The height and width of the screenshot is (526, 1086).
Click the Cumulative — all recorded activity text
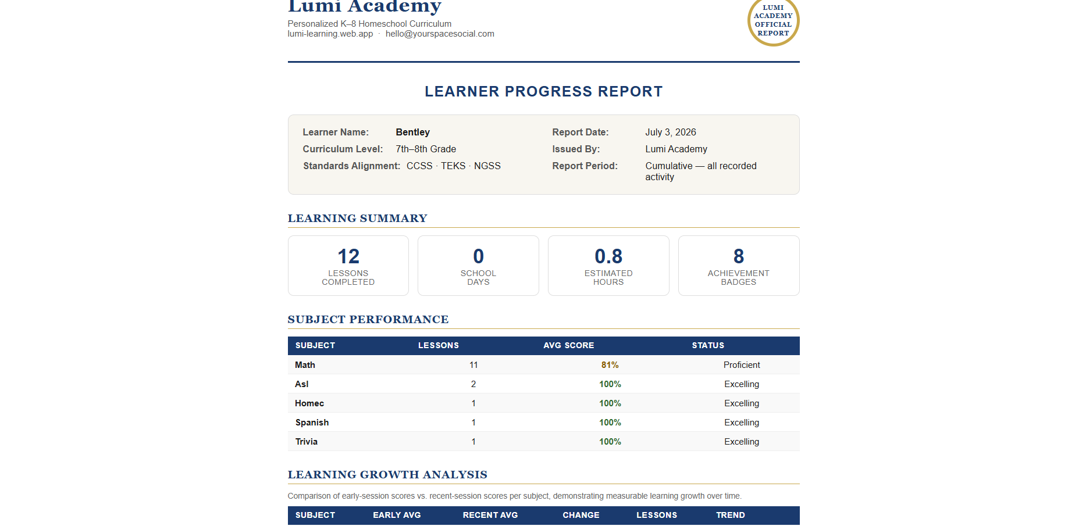click(701, 171)
